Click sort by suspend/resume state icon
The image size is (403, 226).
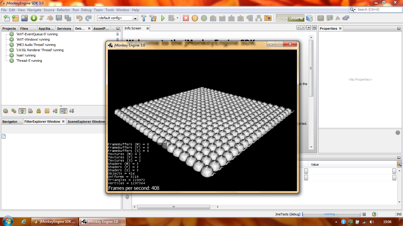click(x=55, y=111)
